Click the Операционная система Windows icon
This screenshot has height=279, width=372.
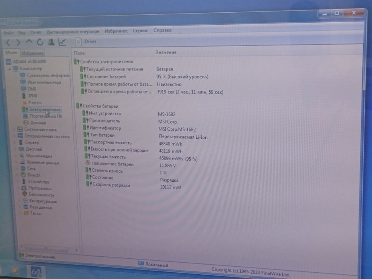click(x=20, y=136)
